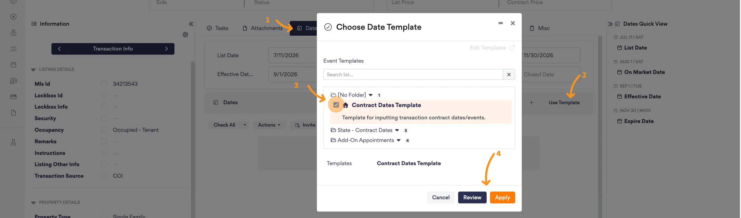Tick the Mls Id checkbox
This screenshot has width=741, height=218.
click(x=104, y=84)
